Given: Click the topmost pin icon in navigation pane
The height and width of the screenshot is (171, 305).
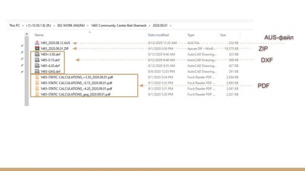Looking at the screenshot, I should pos(22,46).
